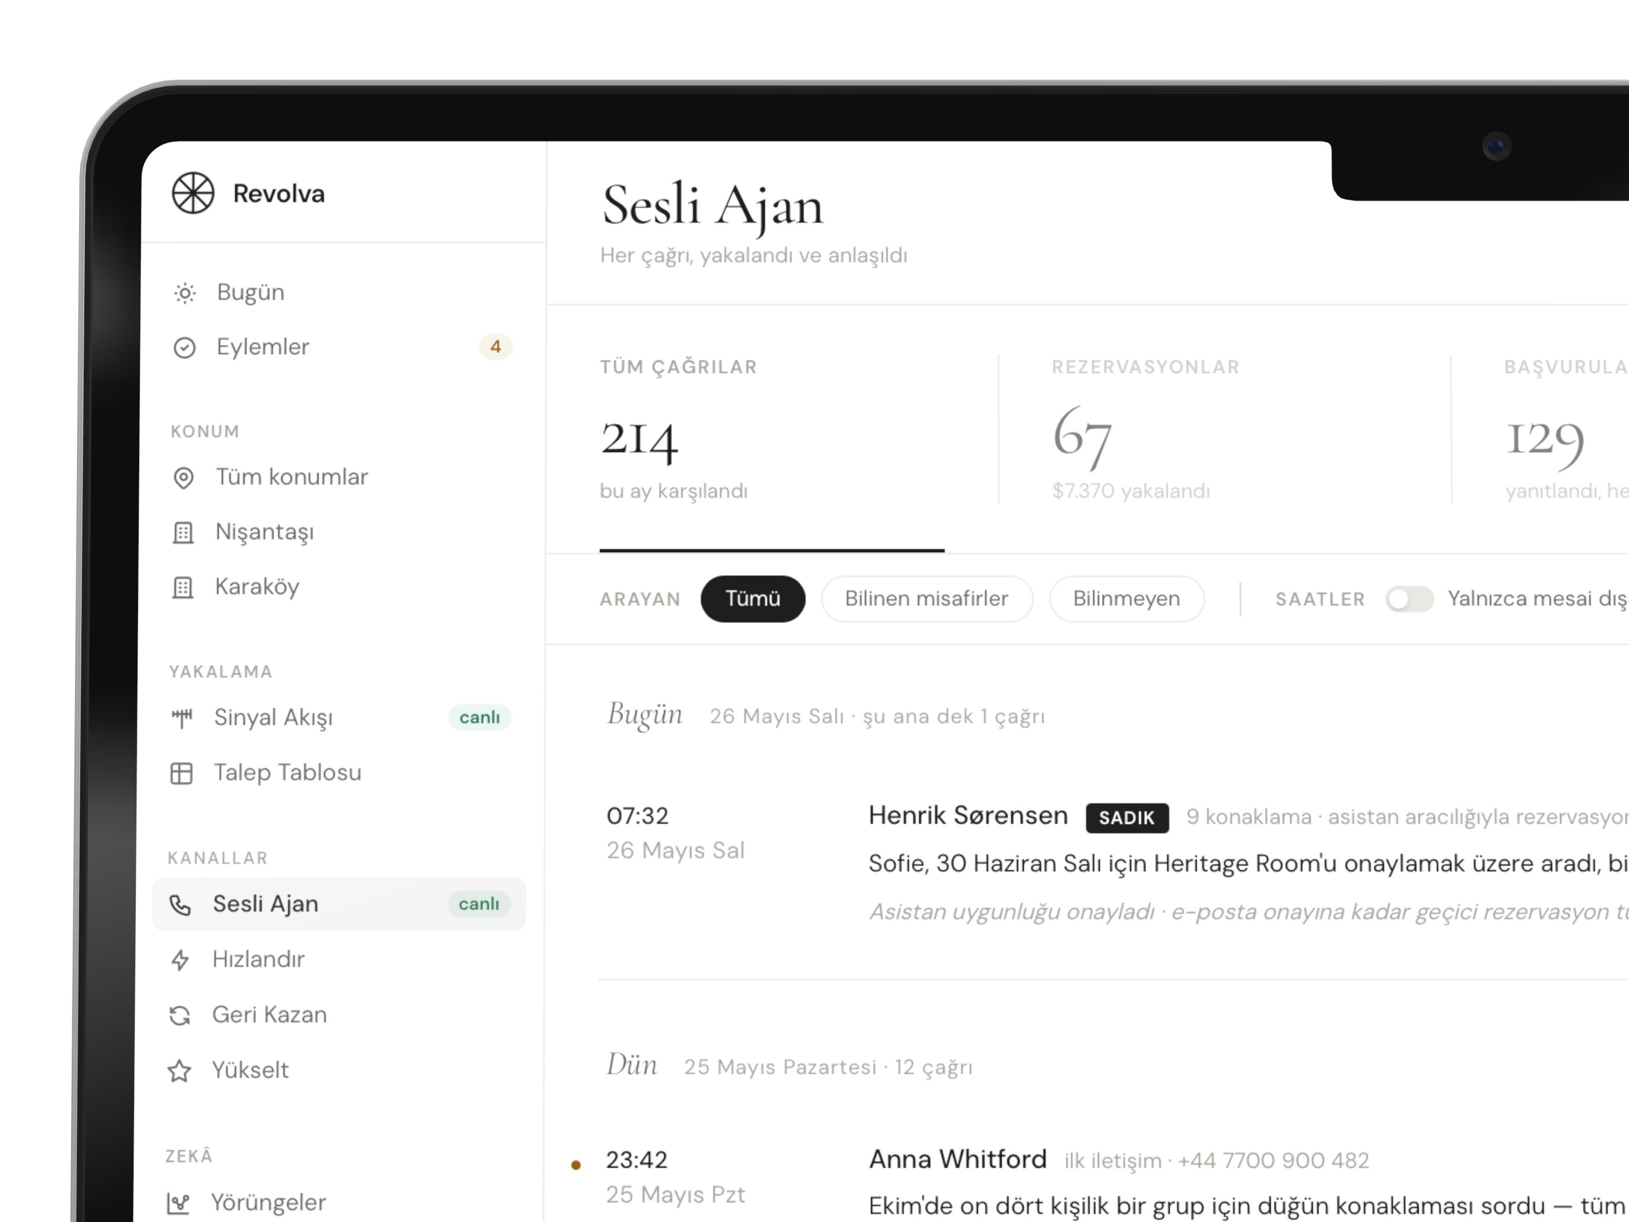Click the canlı badge on Sinyal Akışı
This screenshot has width=1629, height=1222.
480,717
